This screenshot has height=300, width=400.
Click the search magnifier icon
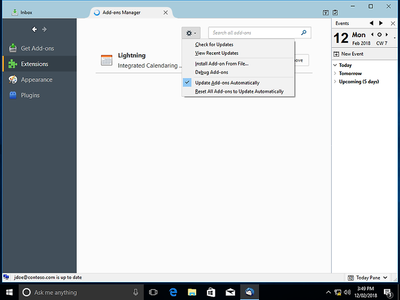coord(303,33)
